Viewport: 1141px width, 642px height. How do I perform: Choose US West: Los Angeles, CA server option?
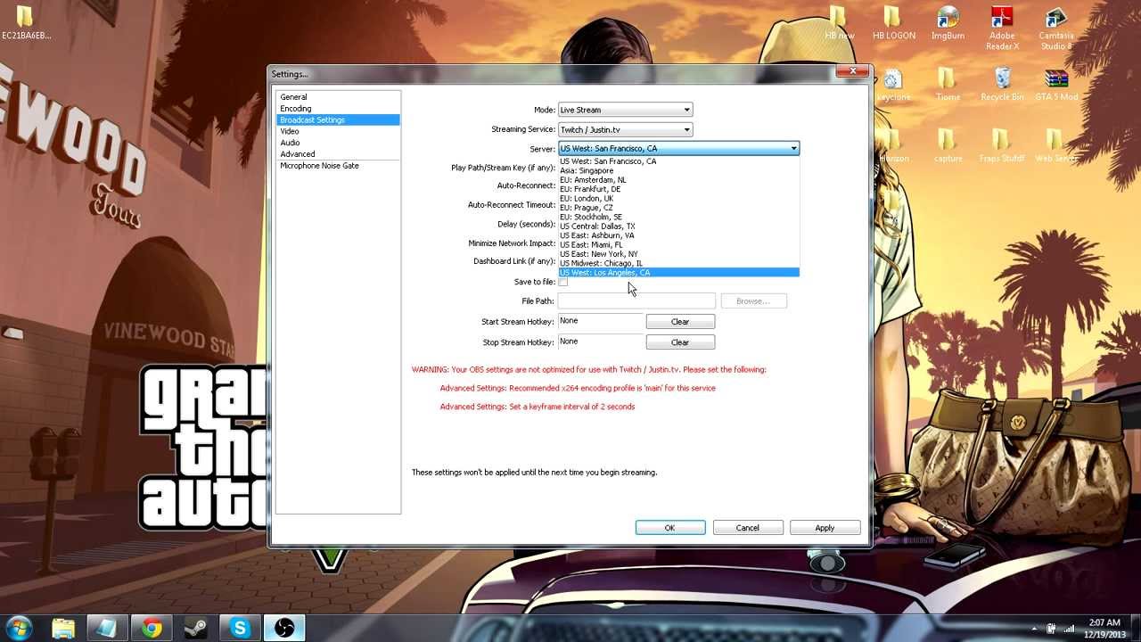[x=678, y=273]
